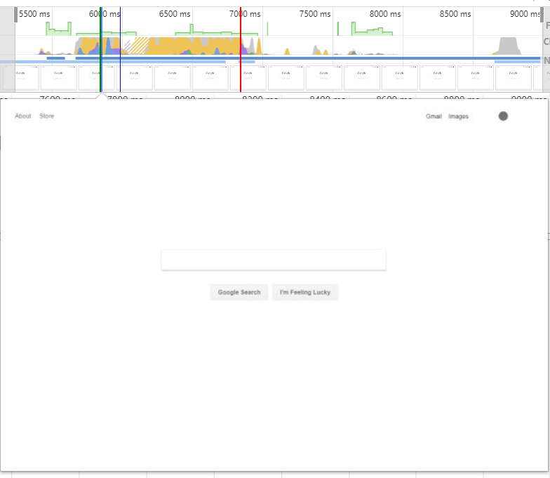Select filmstrip thumbnail under the 5500 ms label
The height and width of the screenshot is (478, 550).
[x=21, y=77]
